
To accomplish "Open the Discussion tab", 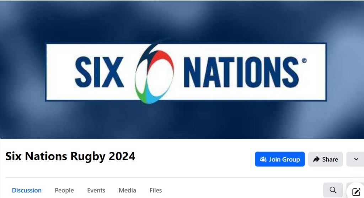I will [27, 190].
